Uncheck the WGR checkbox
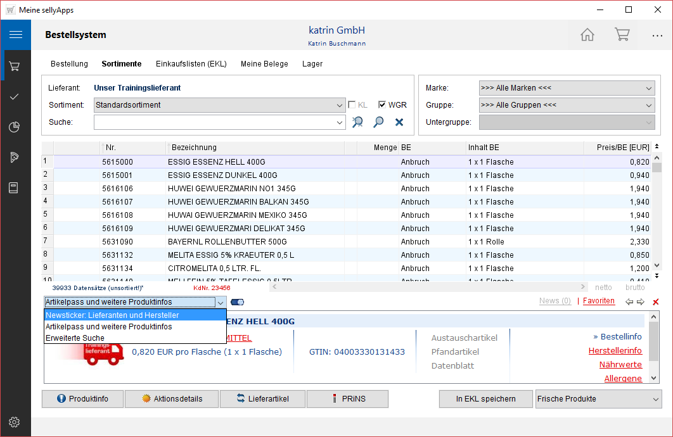673x437 pixels. [382, 105]
